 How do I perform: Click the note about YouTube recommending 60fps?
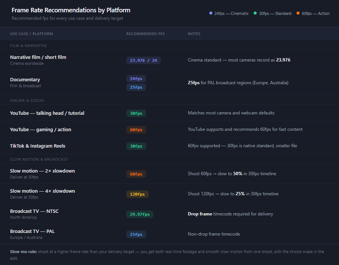(245, 129)
